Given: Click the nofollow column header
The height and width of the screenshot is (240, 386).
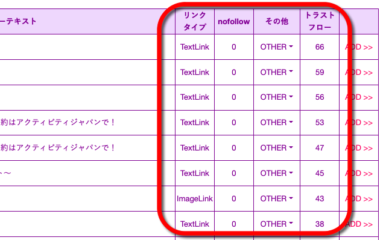Looking at the screenshot, I should pyautogui.click(x=234, y=21).
